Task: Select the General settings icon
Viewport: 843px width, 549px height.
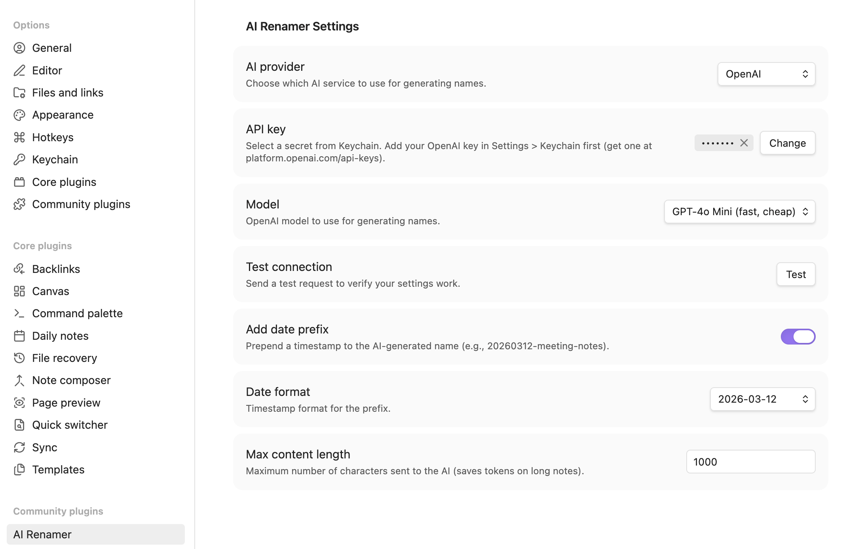Action: (x=19, y=48)
